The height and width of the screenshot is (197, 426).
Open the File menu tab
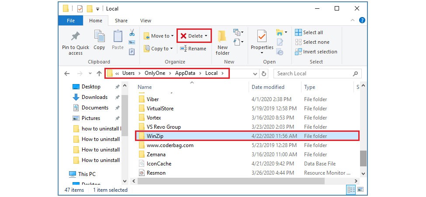pyautogui.click(x=71, y=21)
